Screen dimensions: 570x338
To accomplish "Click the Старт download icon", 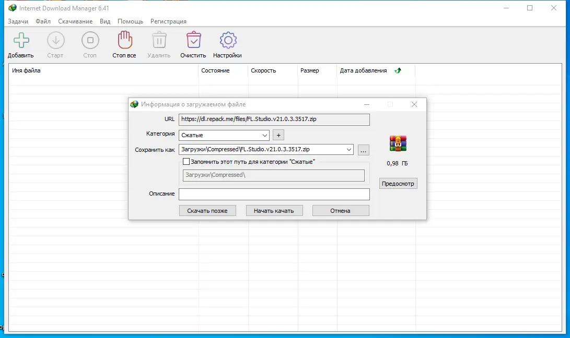I will 55,40.
